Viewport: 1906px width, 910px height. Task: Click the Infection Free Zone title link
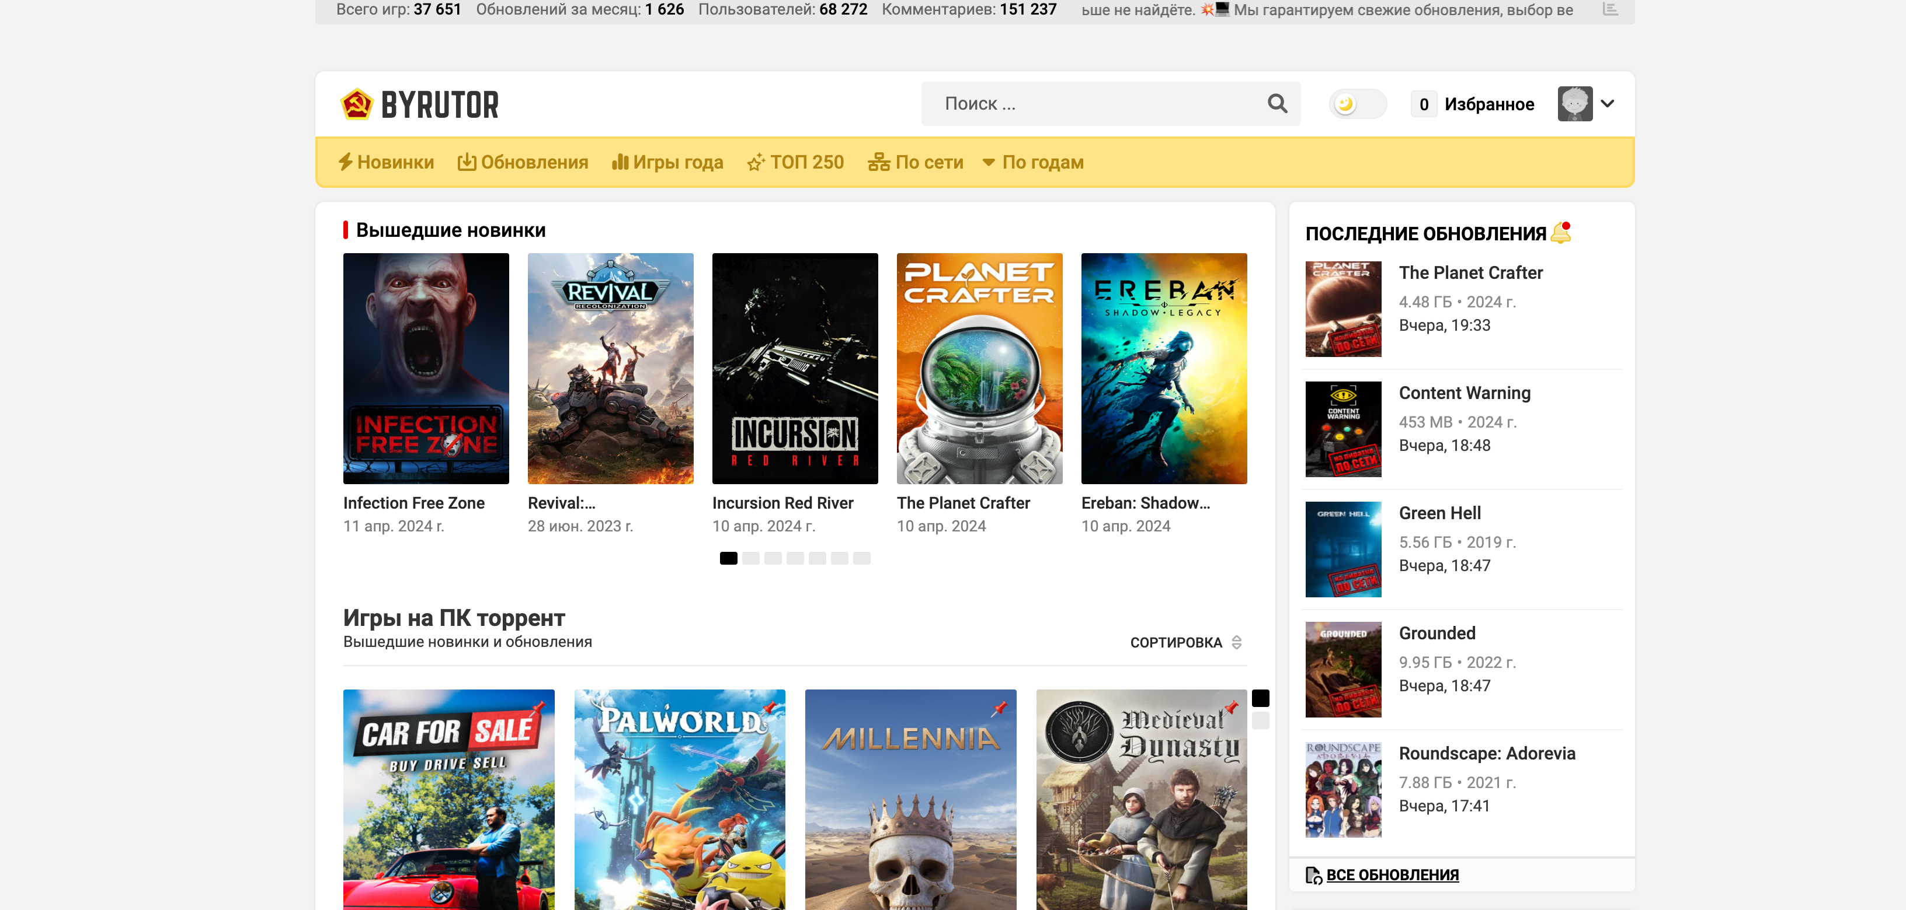(x=413, y=503)
